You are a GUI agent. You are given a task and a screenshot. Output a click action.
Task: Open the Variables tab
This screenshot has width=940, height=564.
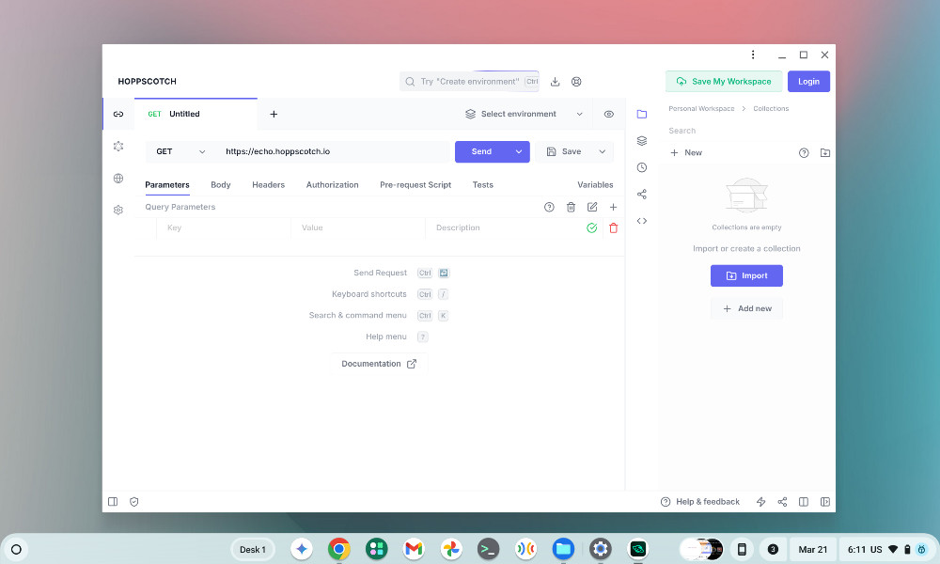[595, 184]
